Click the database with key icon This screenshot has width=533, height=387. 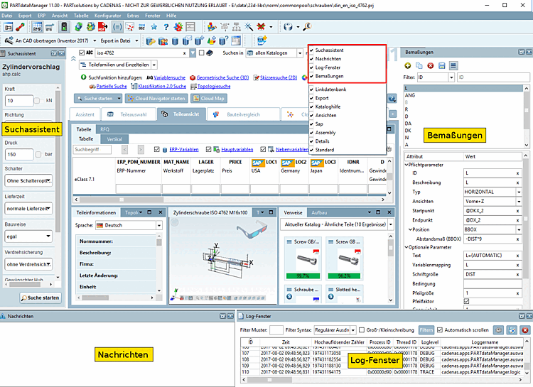(x=151, y=41)
